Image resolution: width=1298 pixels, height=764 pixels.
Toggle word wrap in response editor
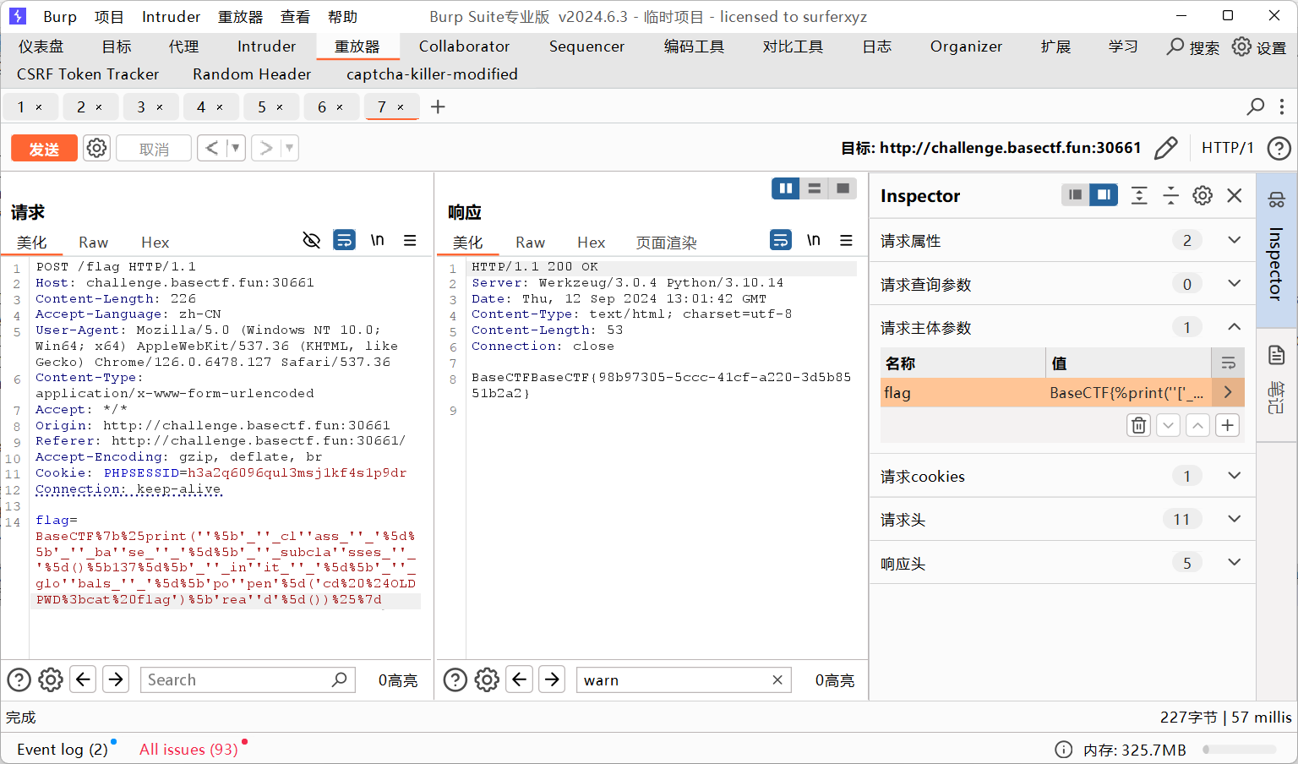tap(781, 241)
